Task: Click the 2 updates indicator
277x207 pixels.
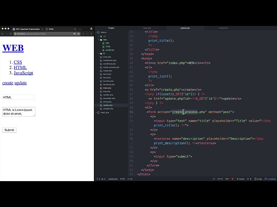Action: [270, 179]
